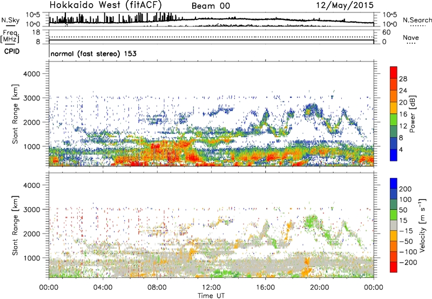Image resolution: width=432 pixels, height=299 pixels.
Task: Click the blue bottom of the power colorbar
Action: tap(394, 155)
